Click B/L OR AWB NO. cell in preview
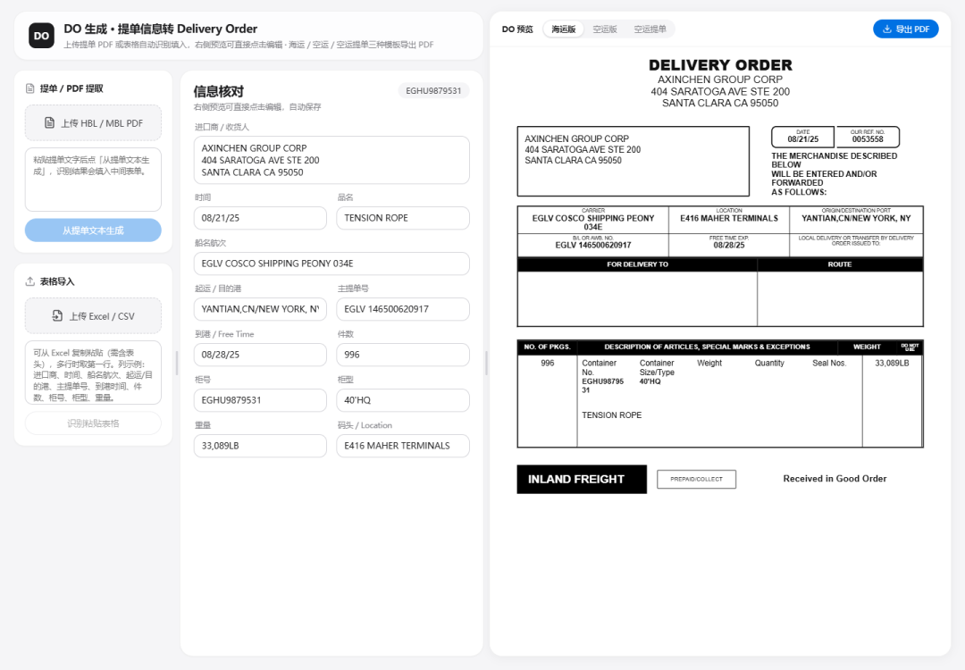The image size is (965, 670). tap(593, 245)
